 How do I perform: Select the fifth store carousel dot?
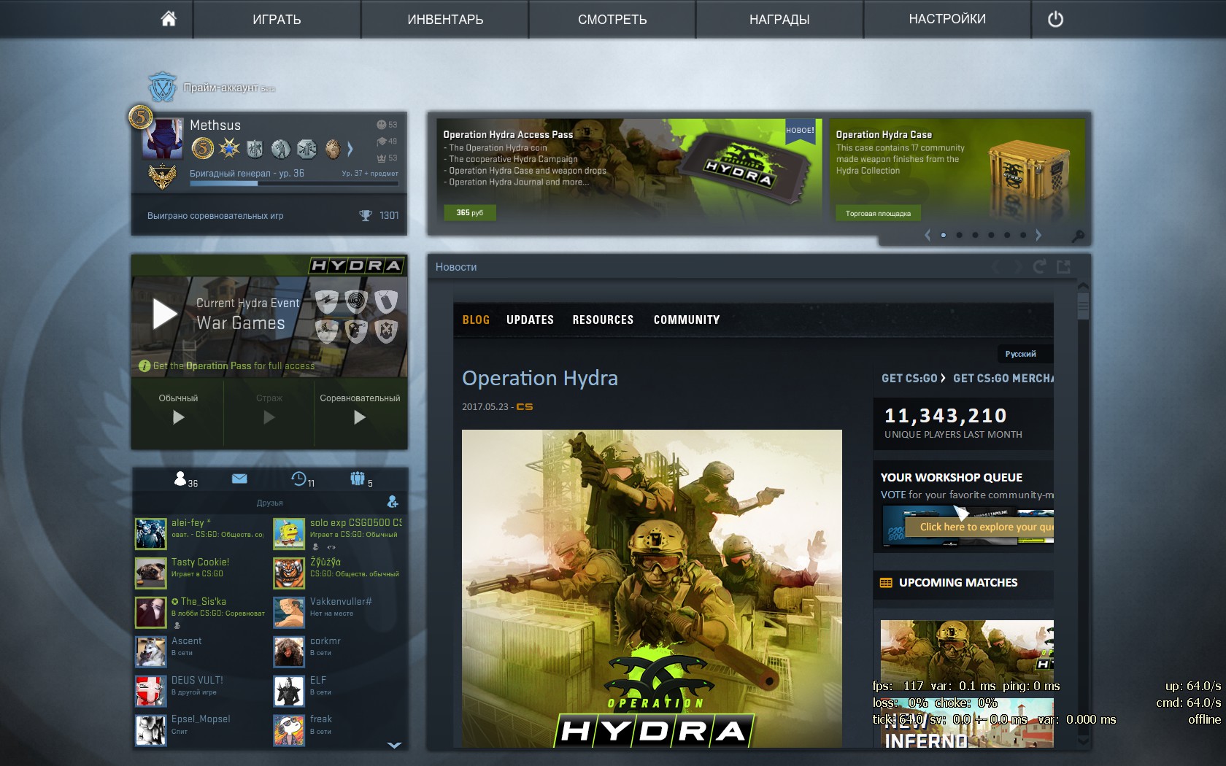pos(1007,235)
